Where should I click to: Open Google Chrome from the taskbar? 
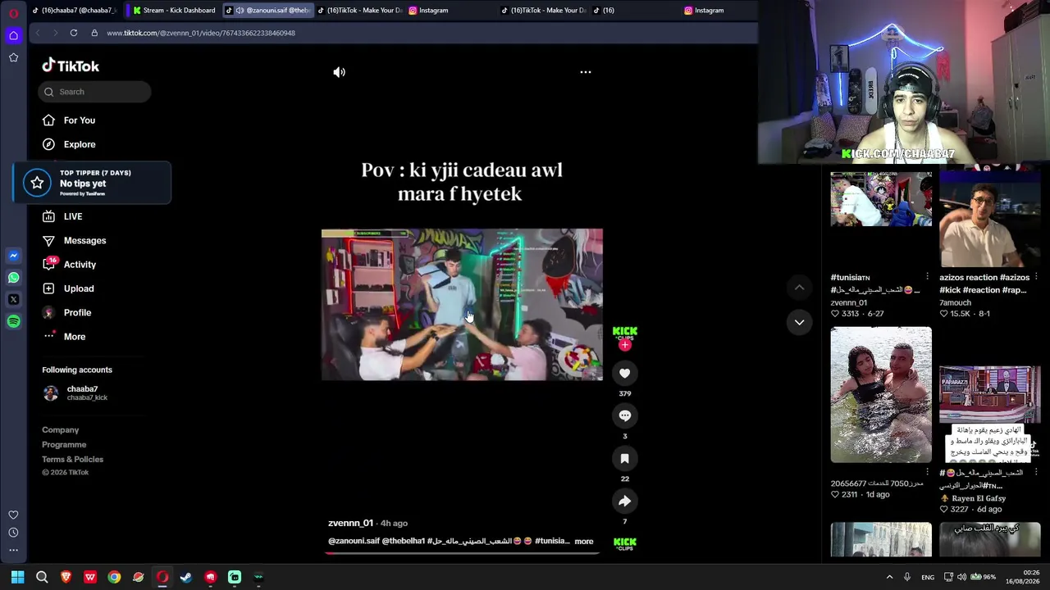click(x=114, y=577)
